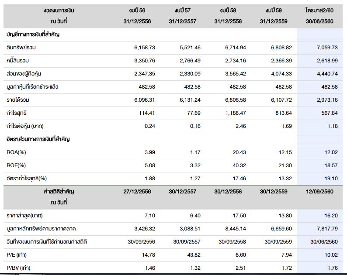Click P/BV value 1.76

(x=333, y=268)
